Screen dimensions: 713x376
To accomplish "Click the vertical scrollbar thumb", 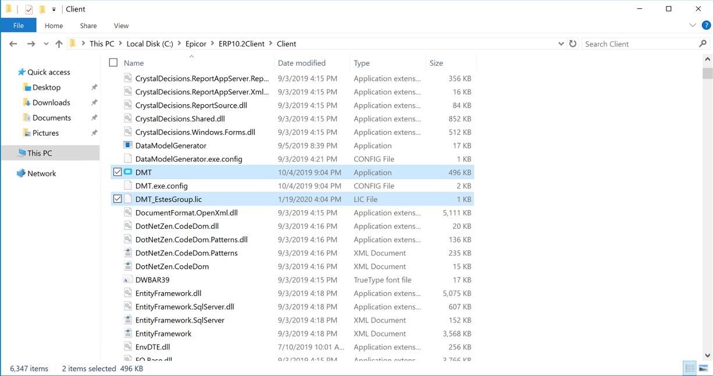I will [708, 73].
